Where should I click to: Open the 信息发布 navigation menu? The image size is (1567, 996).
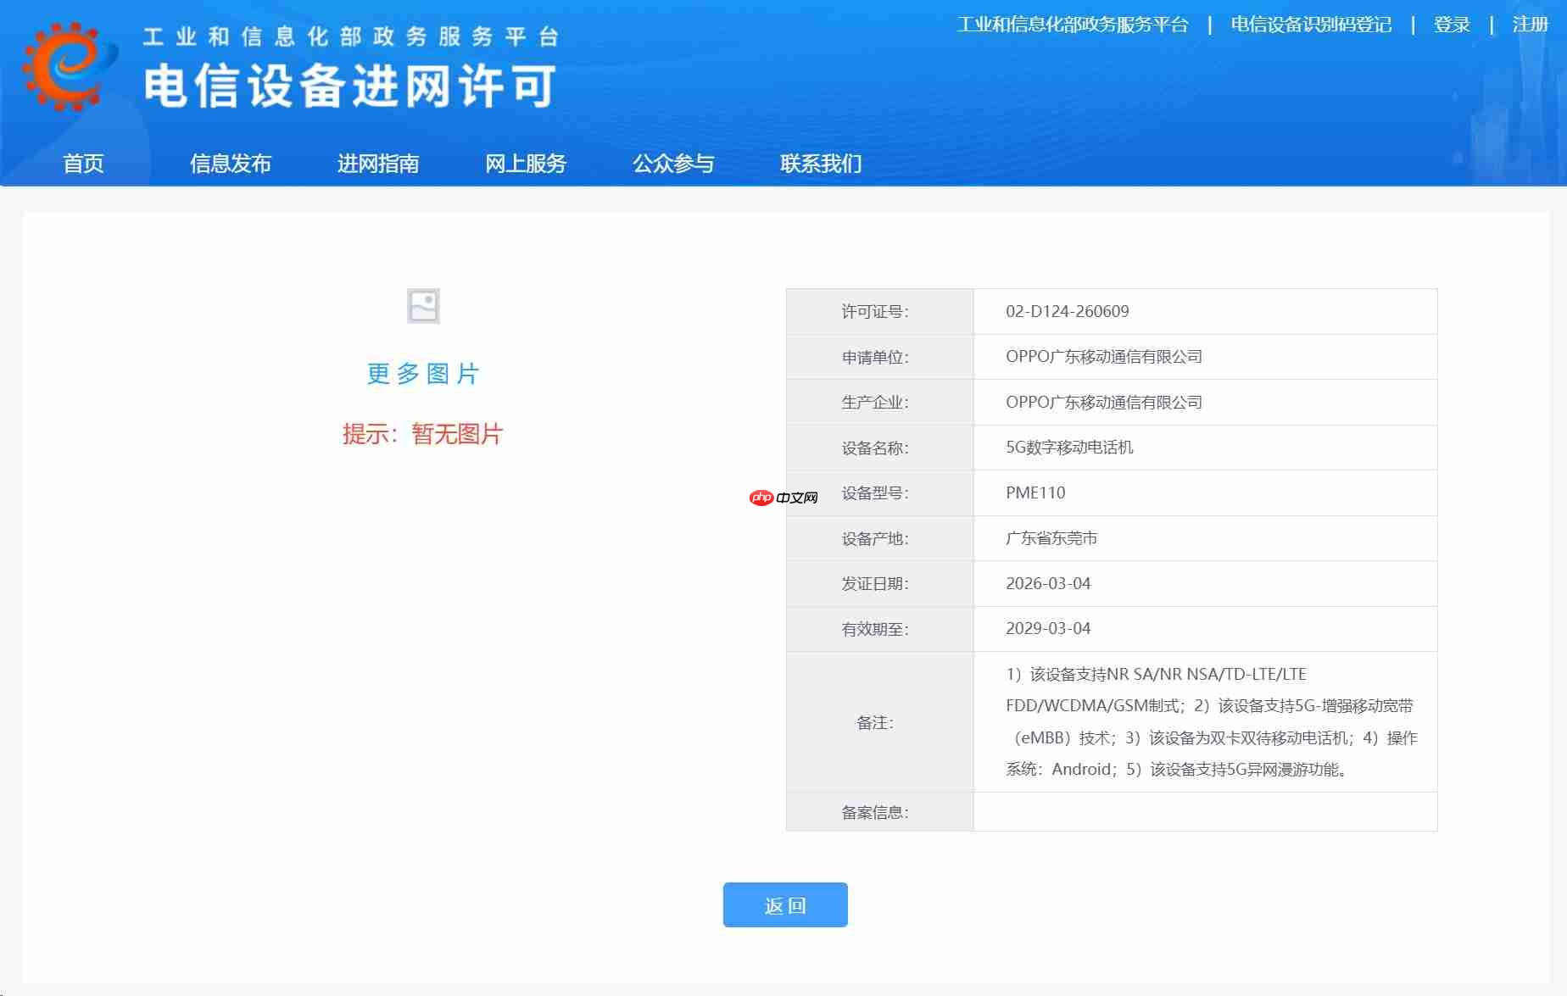(x=231, y=164)
